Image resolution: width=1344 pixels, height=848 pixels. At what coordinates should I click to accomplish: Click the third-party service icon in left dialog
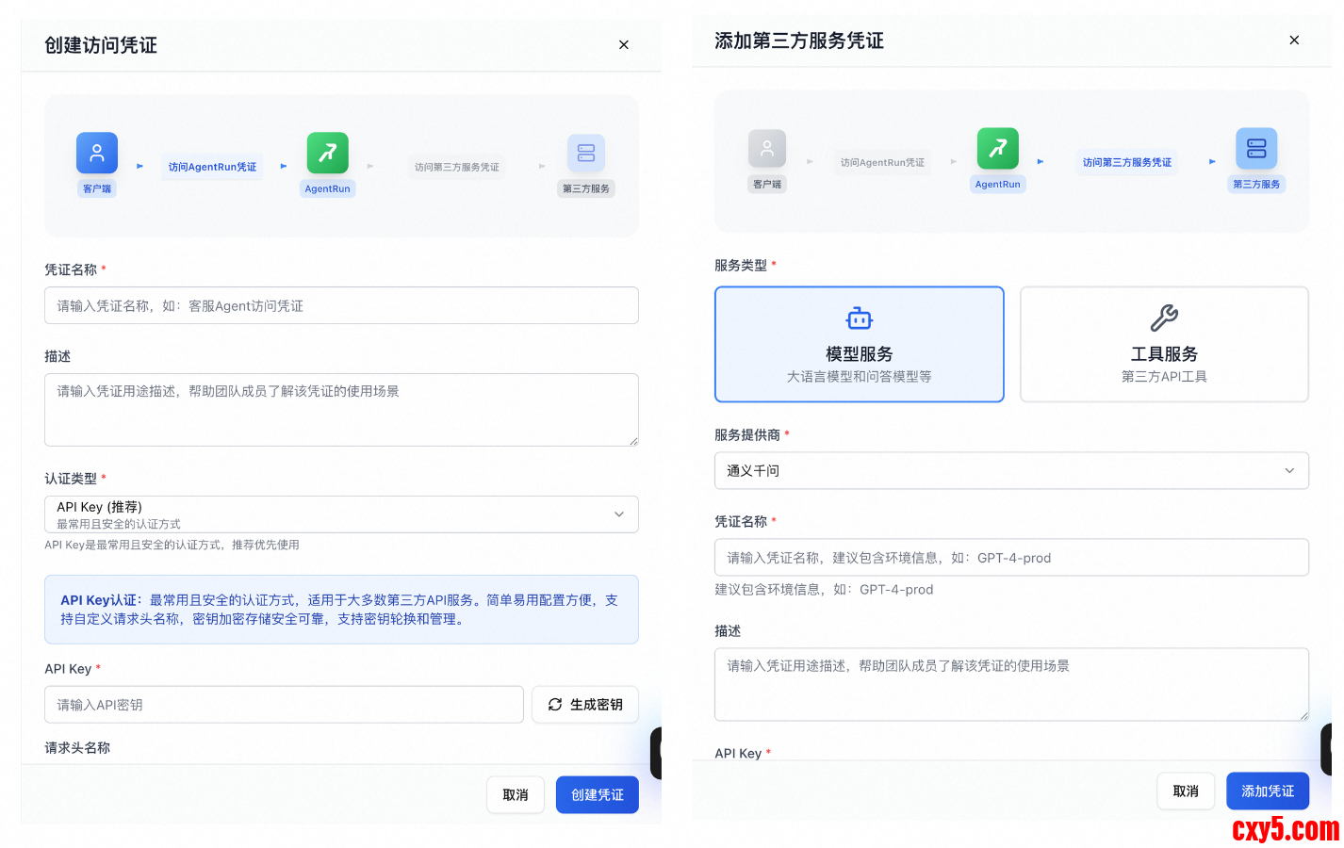pos(585,153)
